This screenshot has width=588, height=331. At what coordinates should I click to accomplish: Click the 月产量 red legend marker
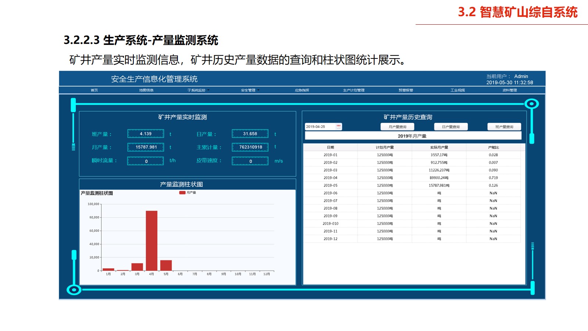tap(182, 193)
